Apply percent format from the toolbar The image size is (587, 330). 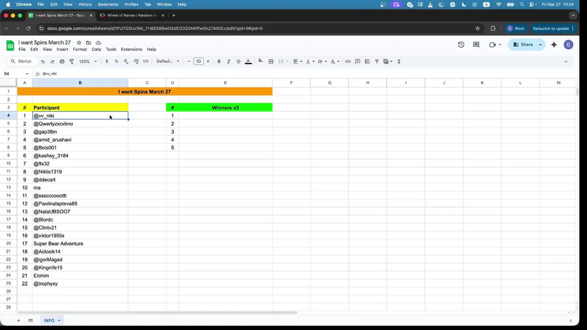[116, 61]
